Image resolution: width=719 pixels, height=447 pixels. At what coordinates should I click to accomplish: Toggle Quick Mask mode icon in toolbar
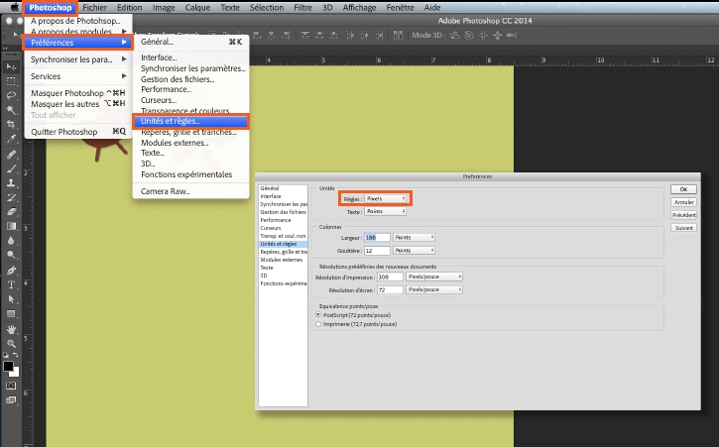click(11, 386)
